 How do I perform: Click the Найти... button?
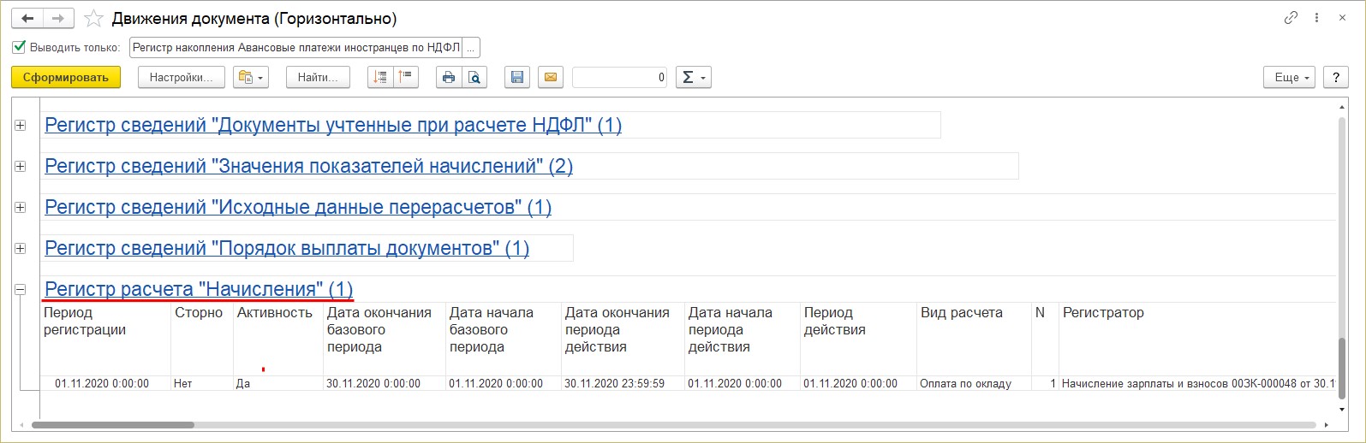pyautogui.click(x=318, y=77)
